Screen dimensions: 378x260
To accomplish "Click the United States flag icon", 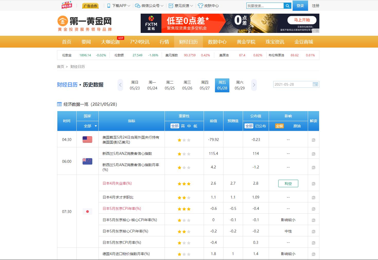I will point(87,140).
